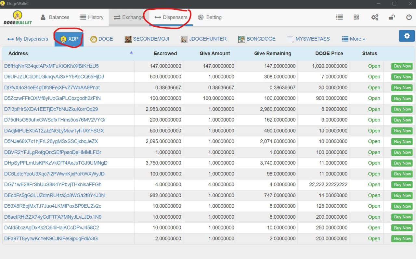Buy Now from D6fHqNnR34qci dispenser
Viewport: 416px width, 259px height.
(402, 66)
